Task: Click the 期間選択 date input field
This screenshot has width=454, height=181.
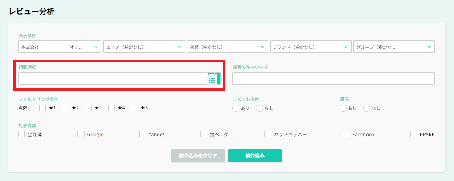Action: click(112, 79)
